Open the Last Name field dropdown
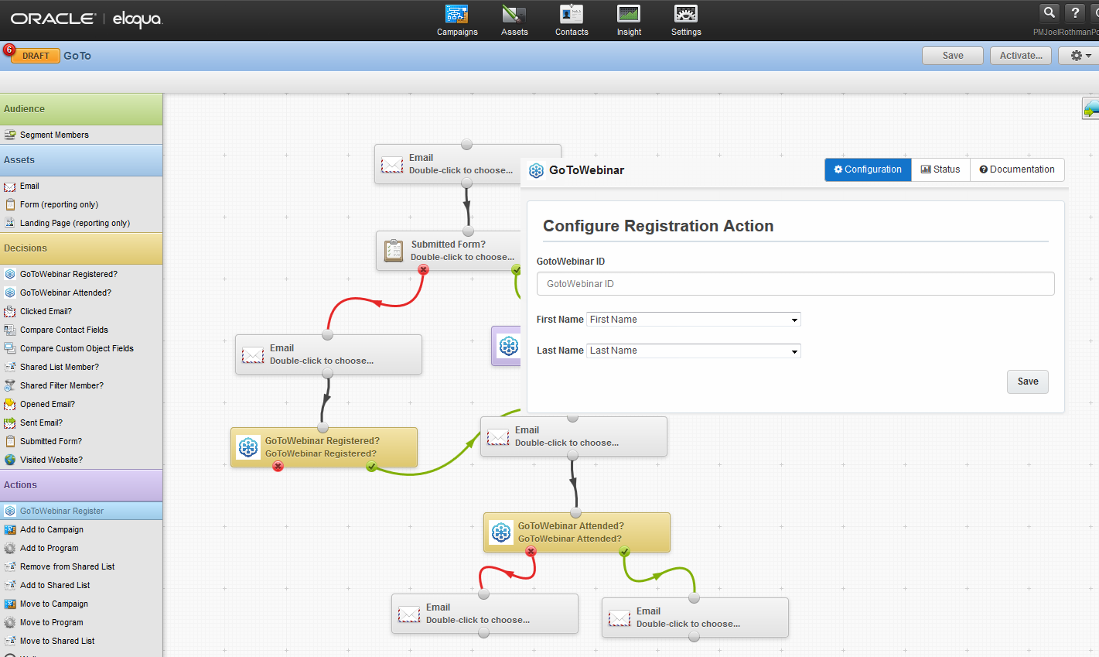This screenshot has height=657, width=1099. tap(794, 351)
